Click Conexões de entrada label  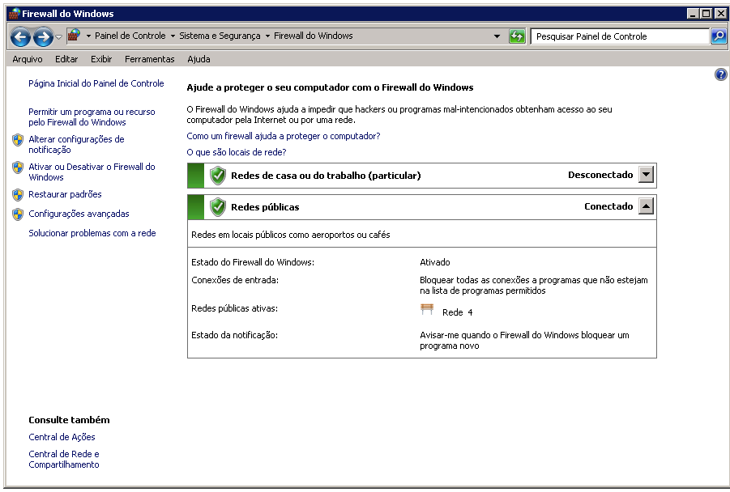235,280
